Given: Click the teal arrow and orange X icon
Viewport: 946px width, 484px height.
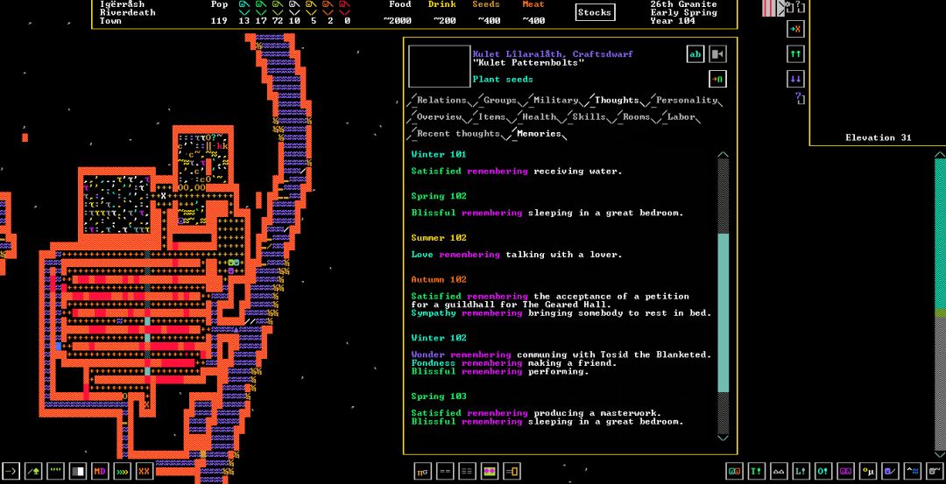Looking at the screenshot, I should (795, 29).
